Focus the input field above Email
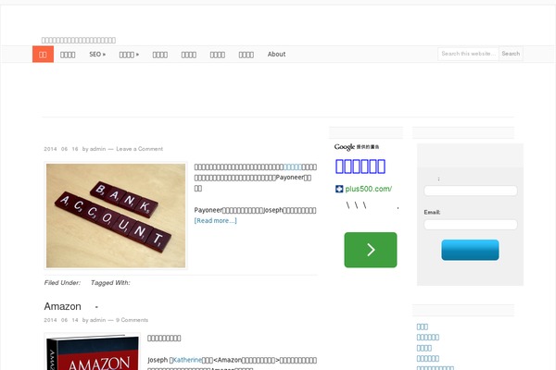The height and width of the screenshot is (370, 556). pos(471,191)
